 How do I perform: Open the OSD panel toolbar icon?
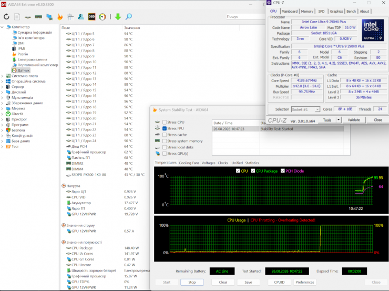pyautogui.click(x=91, y=17)
